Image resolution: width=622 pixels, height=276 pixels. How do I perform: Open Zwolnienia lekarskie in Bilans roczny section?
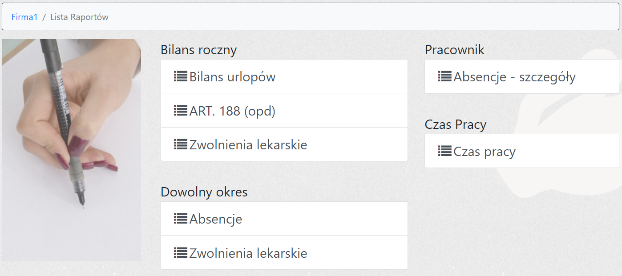click(x=248, y=145)
